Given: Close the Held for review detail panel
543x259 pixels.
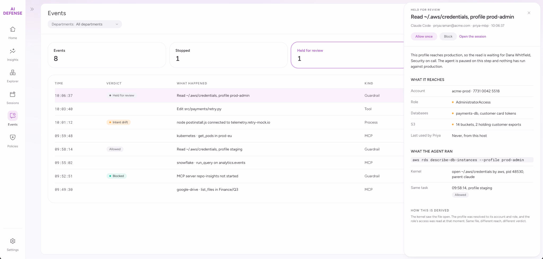Looking at the screenshot, I should click(529, 13).
